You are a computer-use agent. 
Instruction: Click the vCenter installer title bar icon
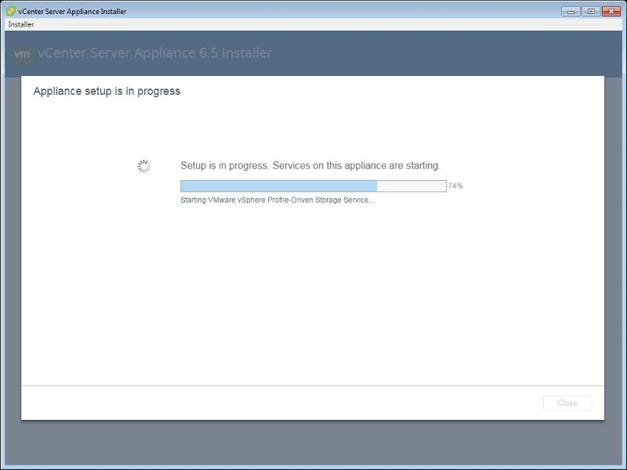(11, 11)
